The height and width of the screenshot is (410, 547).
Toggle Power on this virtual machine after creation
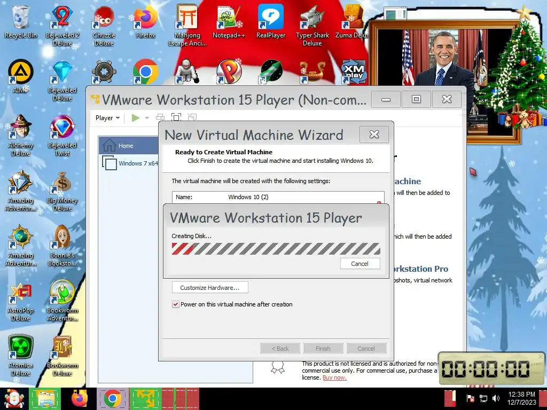175,304
